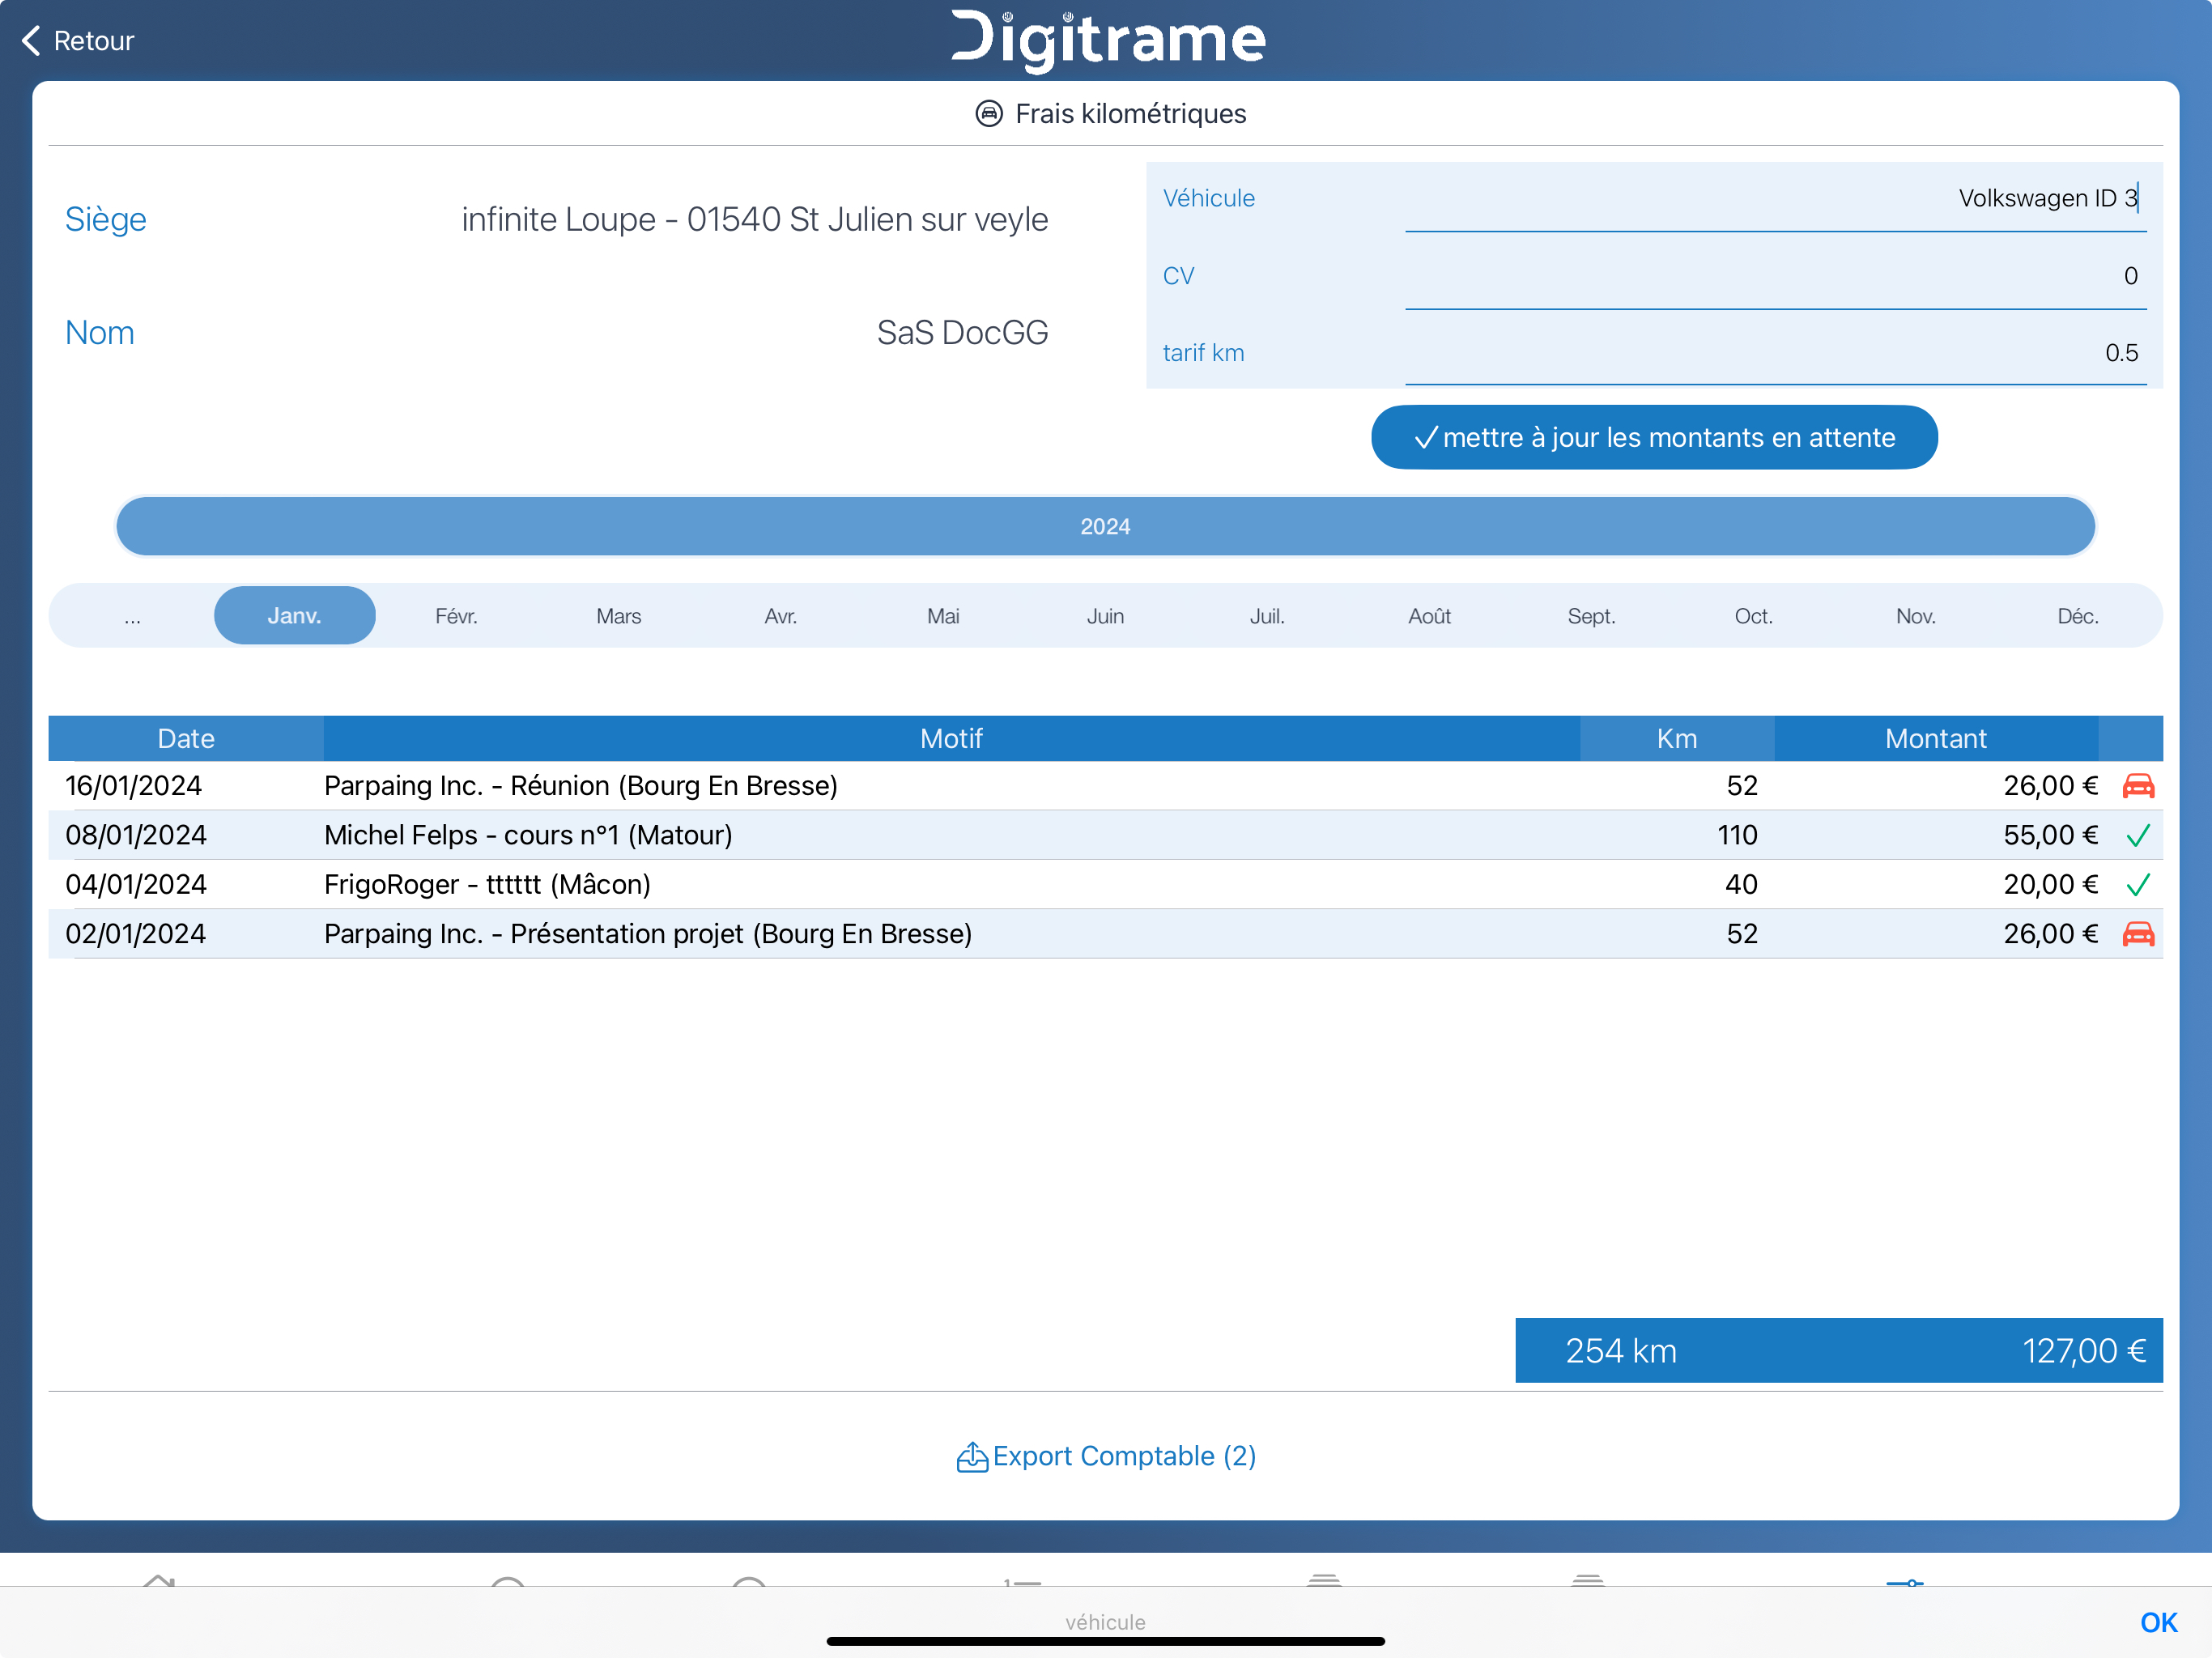The width and height of the screenshot is (2212, 1658).
Task: Switch to the Juin month tab
Action: coord(1105,616)
